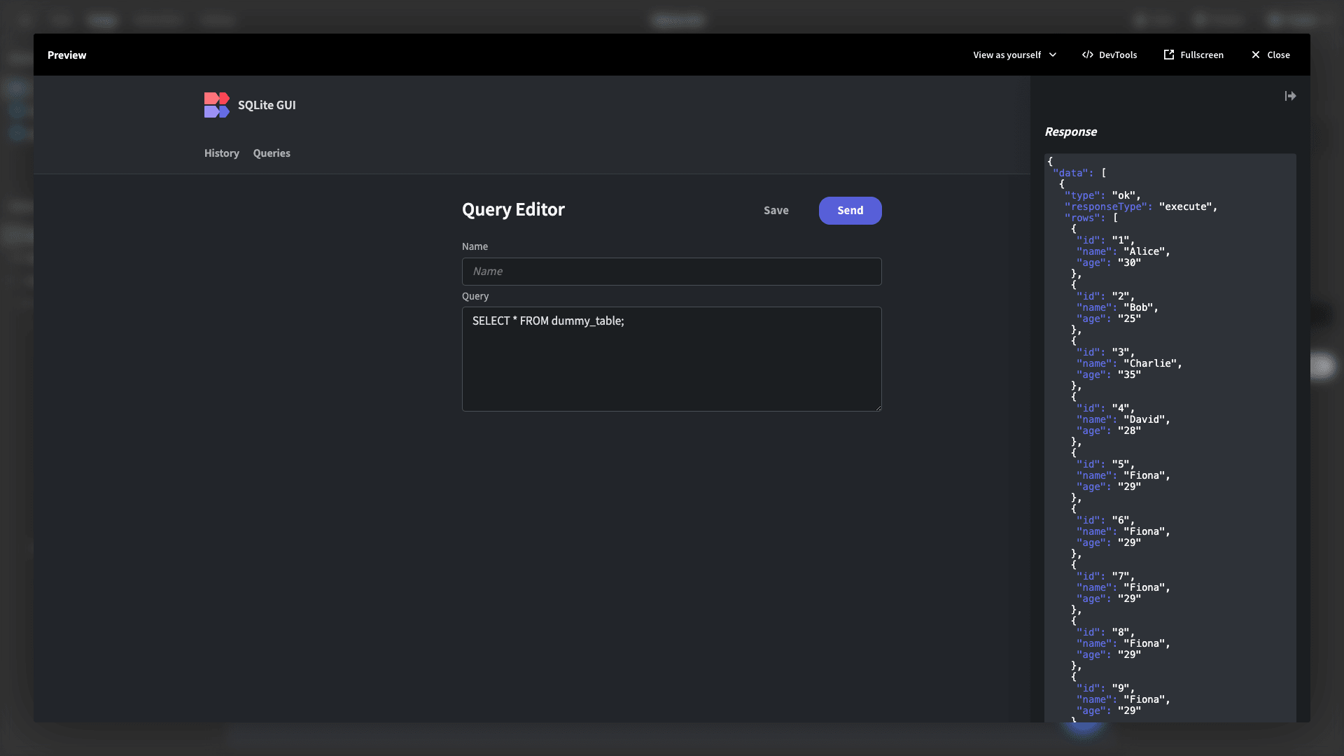Click the query textarea resize handle
The image size is (1344, 756).
click(x=877, y=407)
